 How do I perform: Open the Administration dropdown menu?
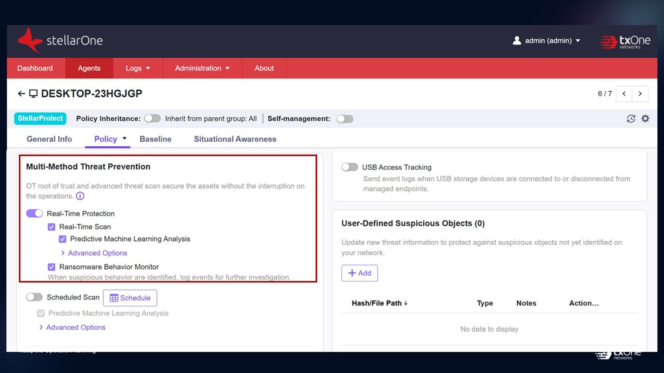coord(202,68)
